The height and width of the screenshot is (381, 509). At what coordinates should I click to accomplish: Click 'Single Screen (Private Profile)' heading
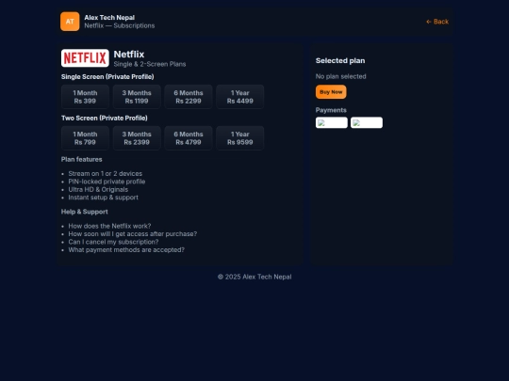tap(107, 77)
